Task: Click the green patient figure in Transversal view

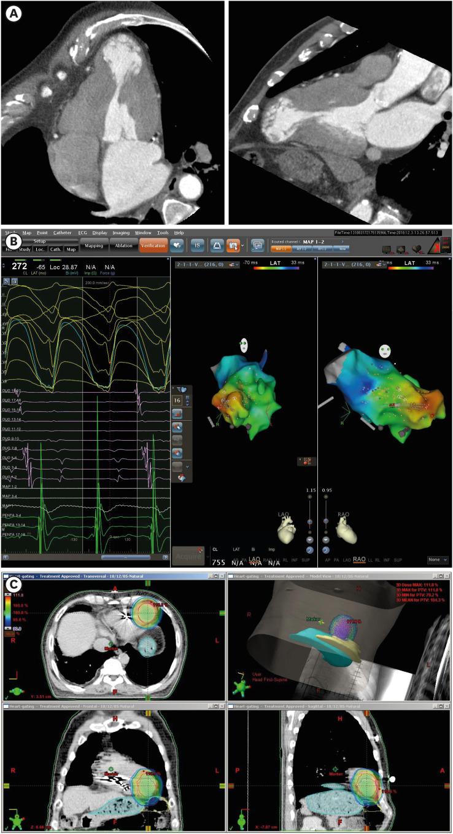Action: click(x=15, y=690)
